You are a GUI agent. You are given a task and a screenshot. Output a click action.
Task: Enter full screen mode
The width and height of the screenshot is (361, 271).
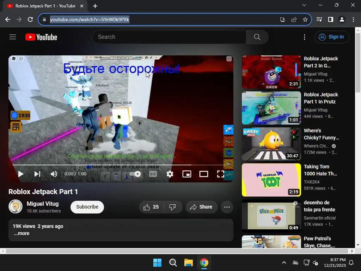coord(221,174)
